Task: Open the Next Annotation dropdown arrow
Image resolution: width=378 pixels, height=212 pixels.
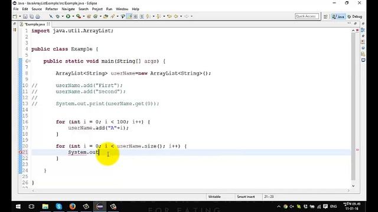Action: (154, 16)
